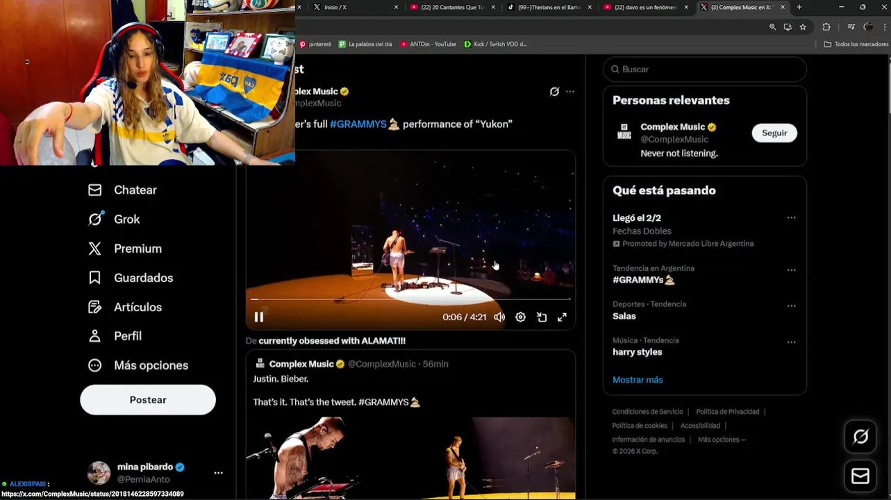
Task: Open browser media control icon
Action: click(851, 27)
